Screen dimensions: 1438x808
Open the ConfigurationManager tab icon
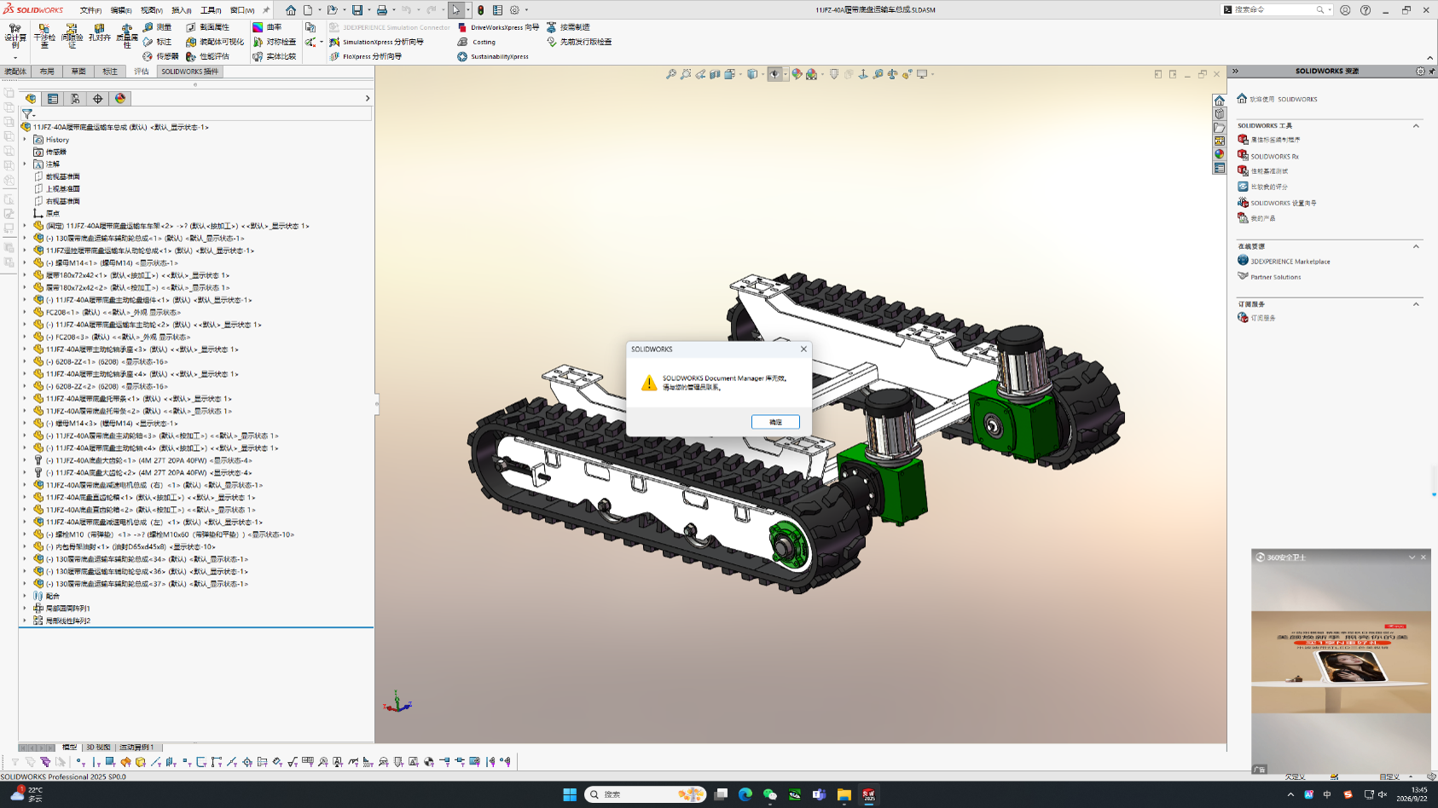click(x=75, y=99)
